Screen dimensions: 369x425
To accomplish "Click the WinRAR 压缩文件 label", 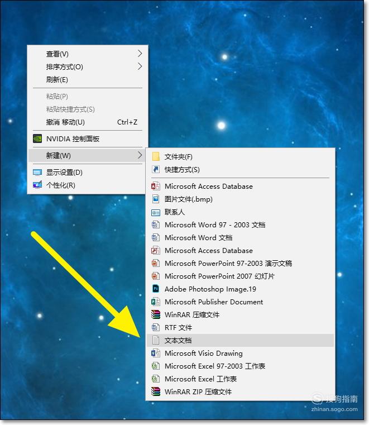I will click(192, 314).
